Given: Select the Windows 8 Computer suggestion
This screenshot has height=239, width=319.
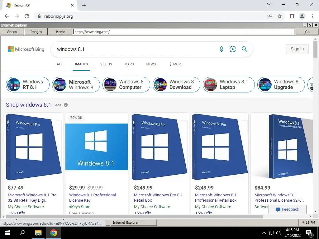Looking at the screenshot, I should (x=126, y=85).
